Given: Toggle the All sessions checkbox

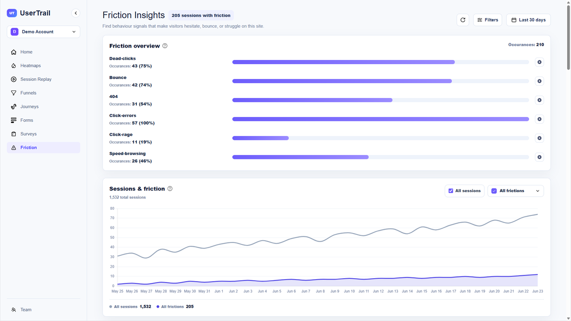Looking at the screenshot, I should [451, 191].
